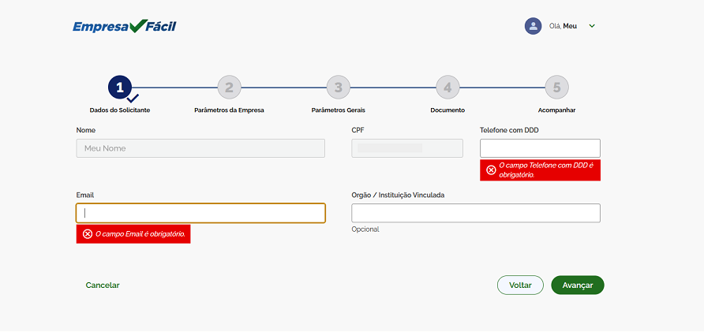
Task: Click the Empresa Fácil logo
Action: point(125,27)
